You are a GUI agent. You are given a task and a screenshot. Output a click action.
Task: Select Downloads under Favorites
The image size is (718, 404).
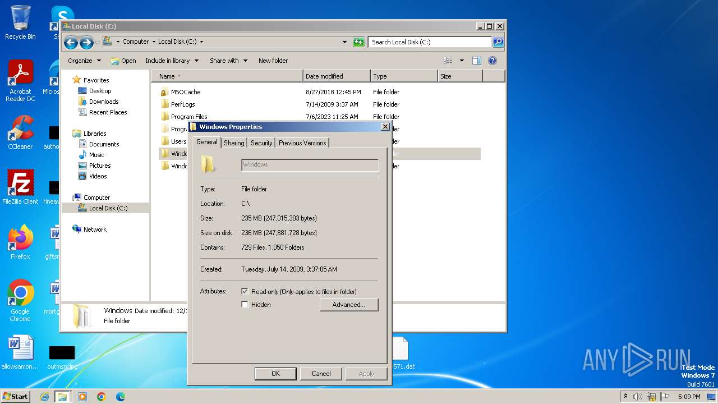click(x=104, y=102)
